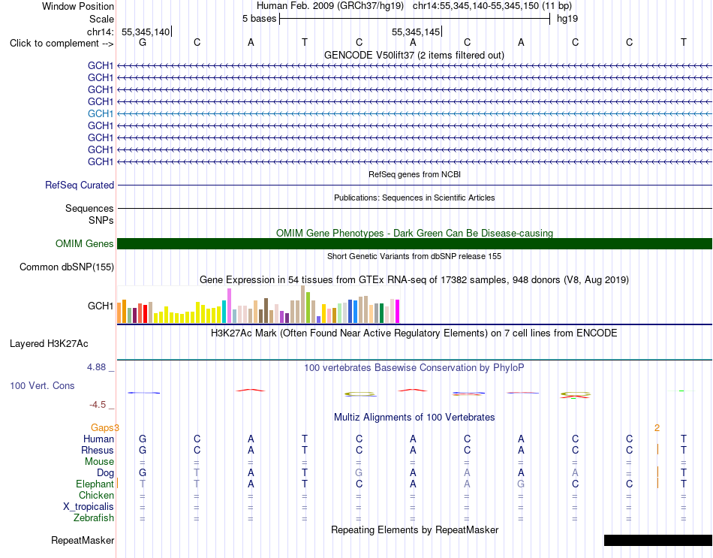Click the gray G base in the Elephant row

tap(521, 484)
